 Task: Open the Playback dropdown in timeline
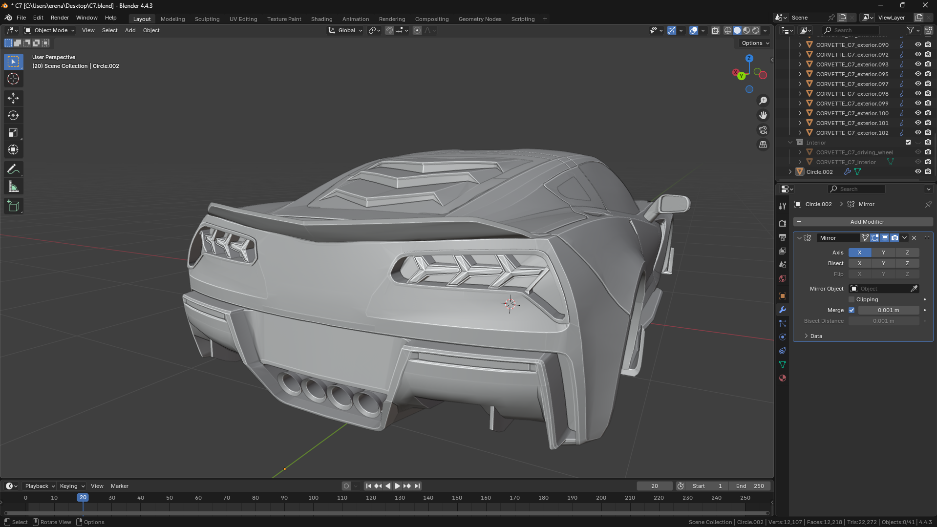[x=40, y=486]
